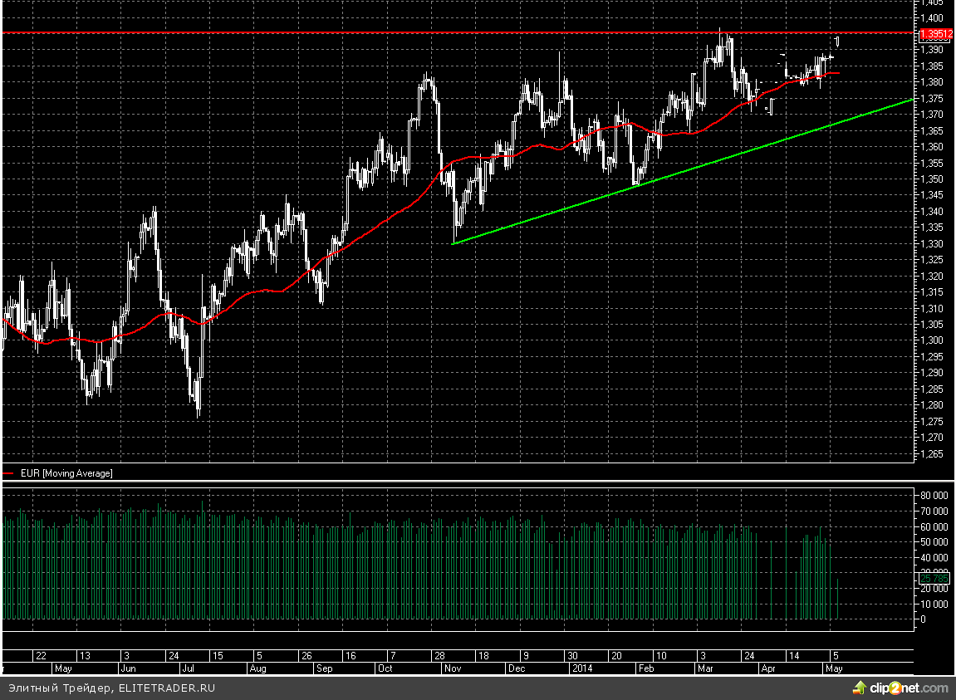Click the 1,400 price axis label
The height and width of the screenshot is (700, 956).
(x=930, y=17)
